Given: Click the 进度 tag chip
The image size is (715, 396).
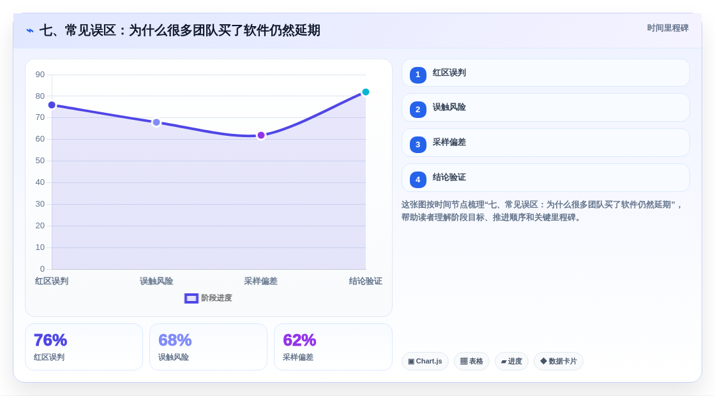Looking at the screenshot, I should coord(511,362).
